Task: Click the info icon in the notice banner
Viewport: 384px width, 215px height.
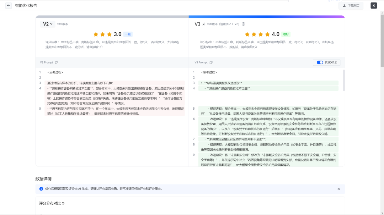Action: pyautogui.click(x=41, y=189)
